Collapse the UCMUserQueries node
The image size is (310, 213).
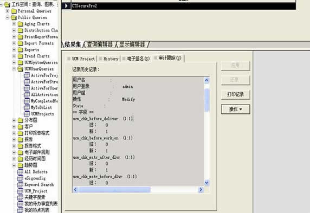14,69
